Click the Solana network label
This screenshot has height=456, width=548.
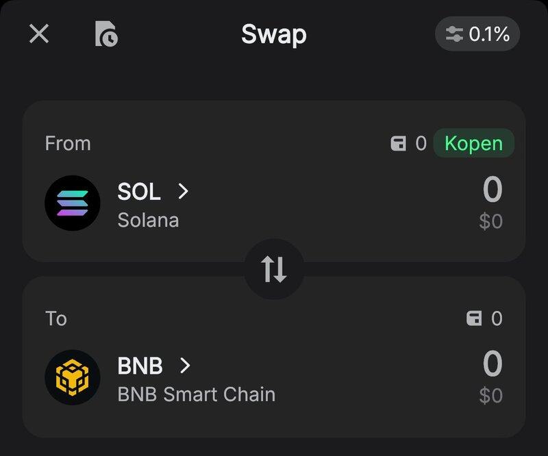tap(148, 220)
